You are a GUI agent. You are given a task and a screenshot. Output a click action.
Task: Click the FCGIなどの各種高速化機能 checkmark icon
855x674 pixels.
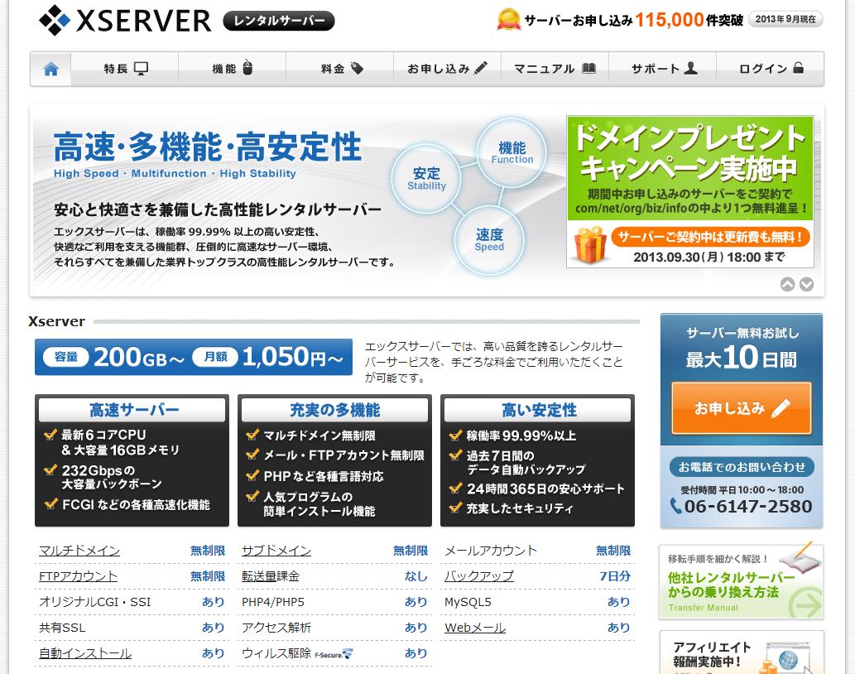(50, 504)
